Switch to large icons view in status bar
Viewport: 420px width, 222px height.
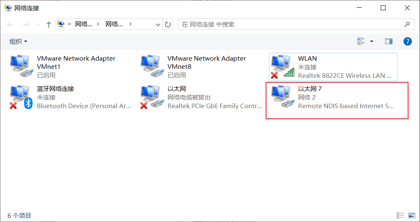tap(411, 215)
